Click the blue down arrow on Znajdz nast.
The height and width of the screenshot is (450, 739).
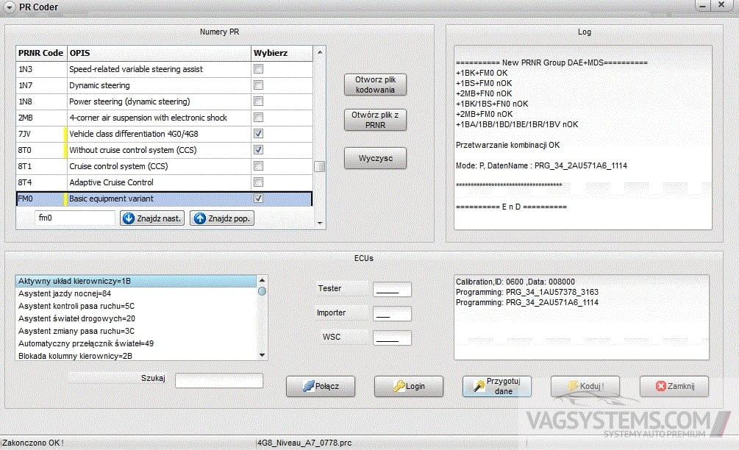coord(129,218)
